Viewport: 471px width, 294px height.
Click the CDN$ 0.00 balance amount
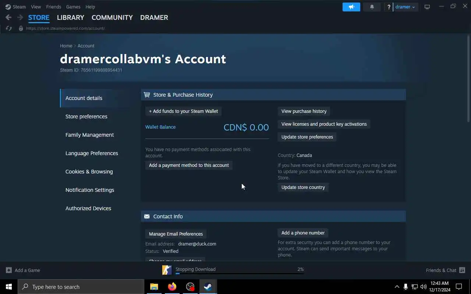click(246, 127)
